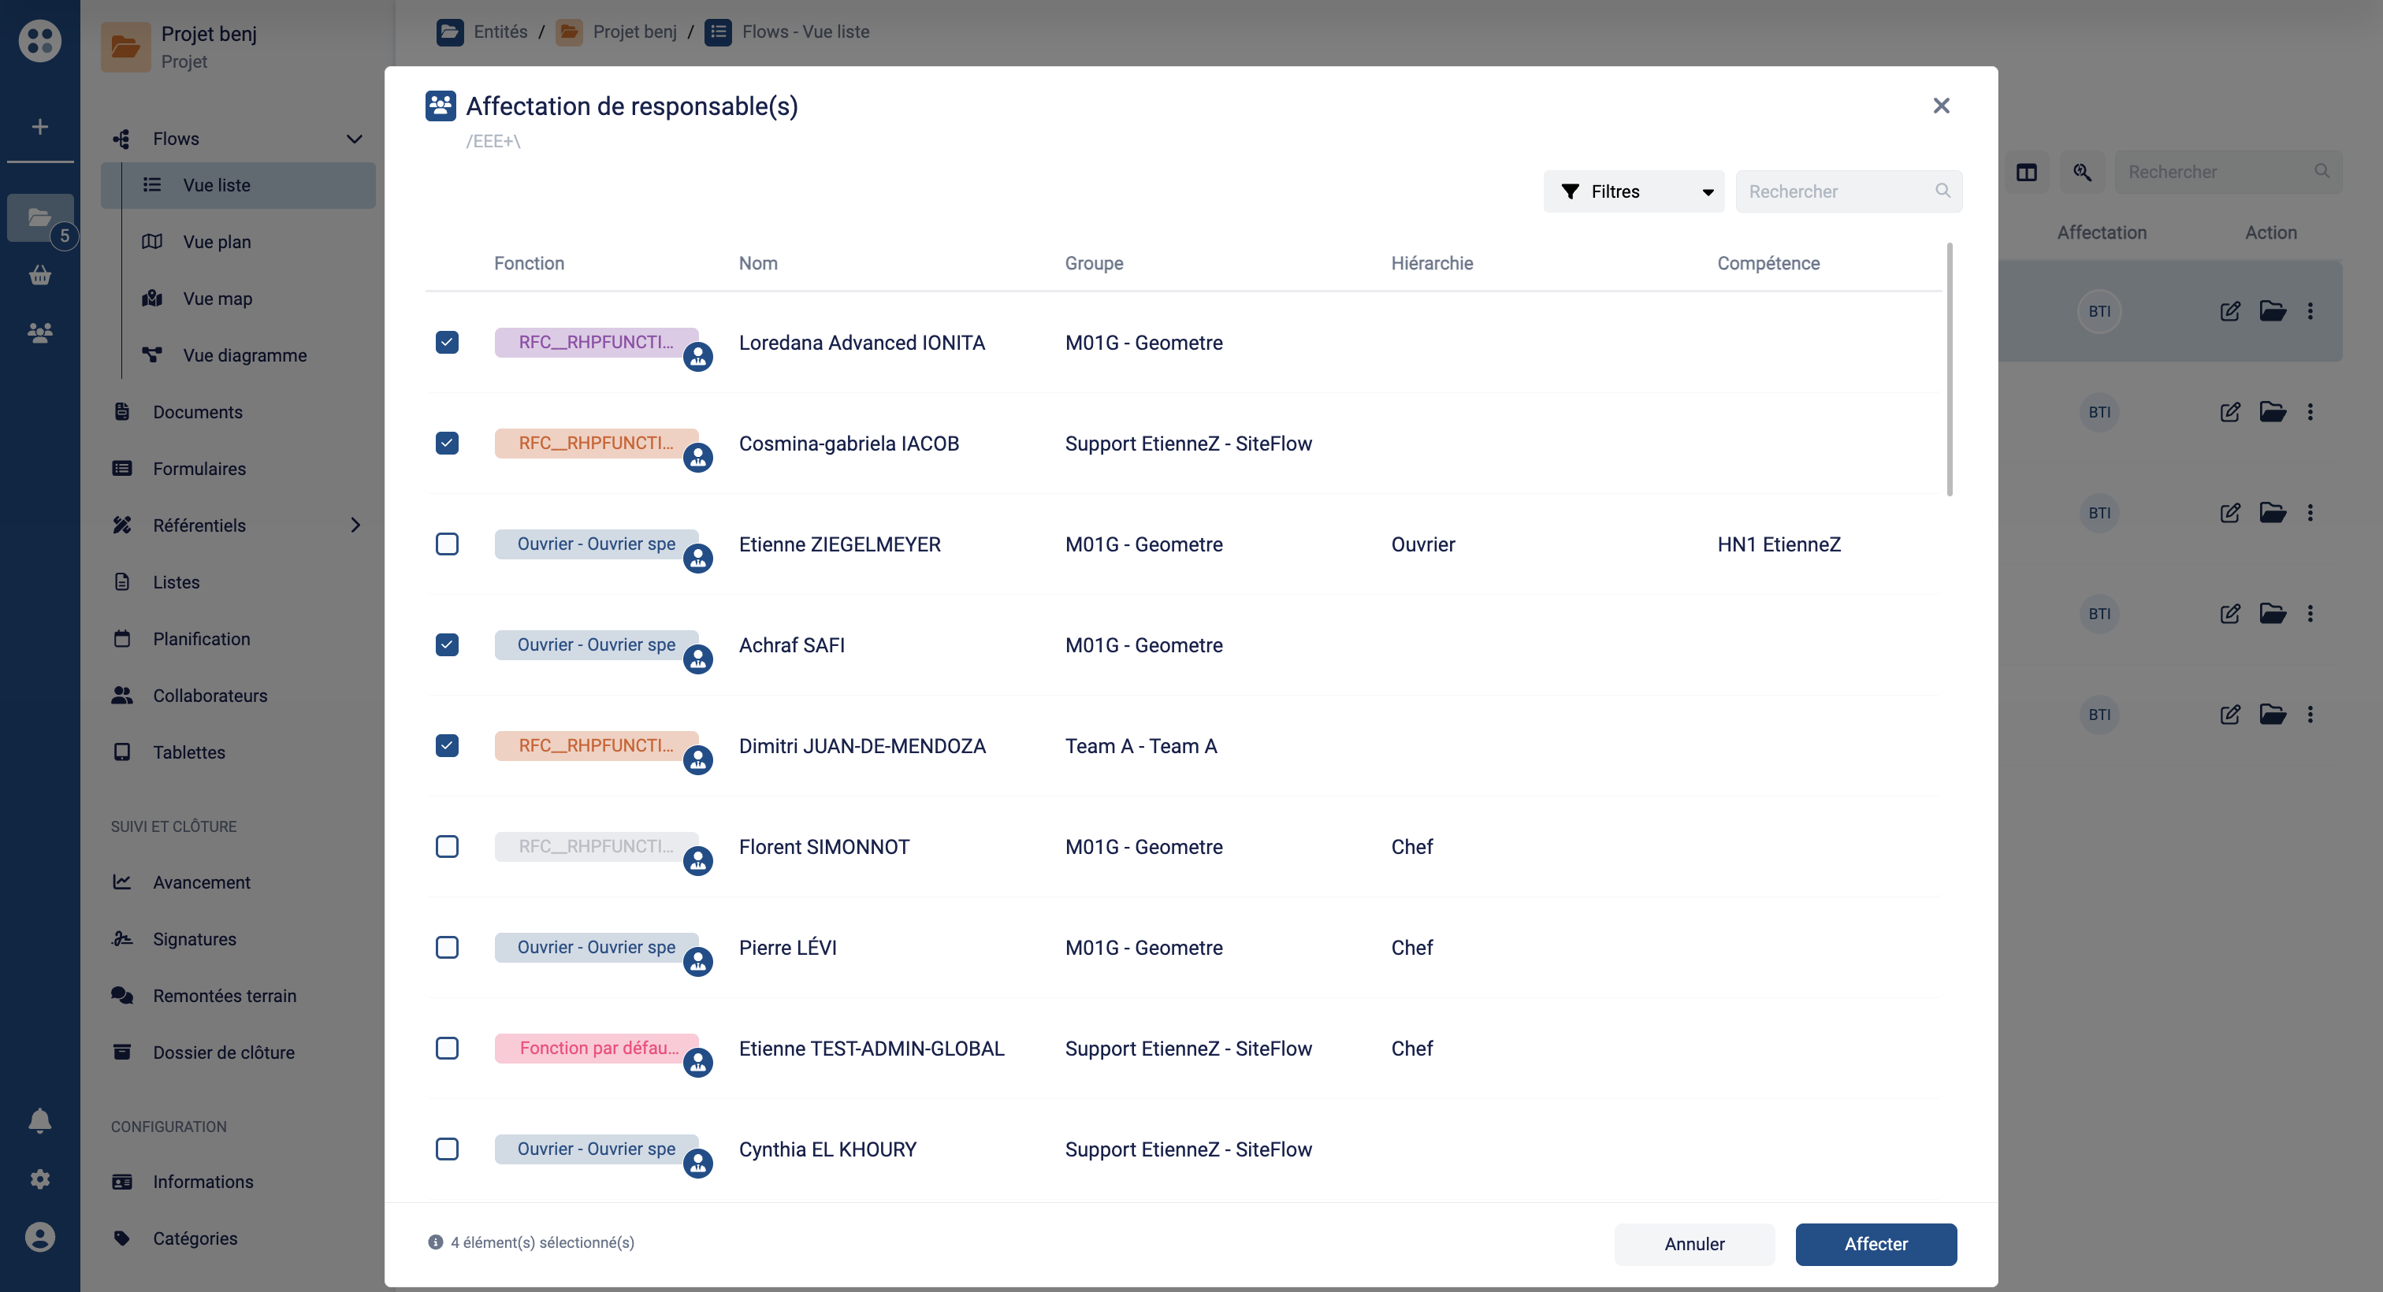This screenshot has height=1292, width=2383.
Task: Click the Affecter button
Action: (x=1876, y=1244)
